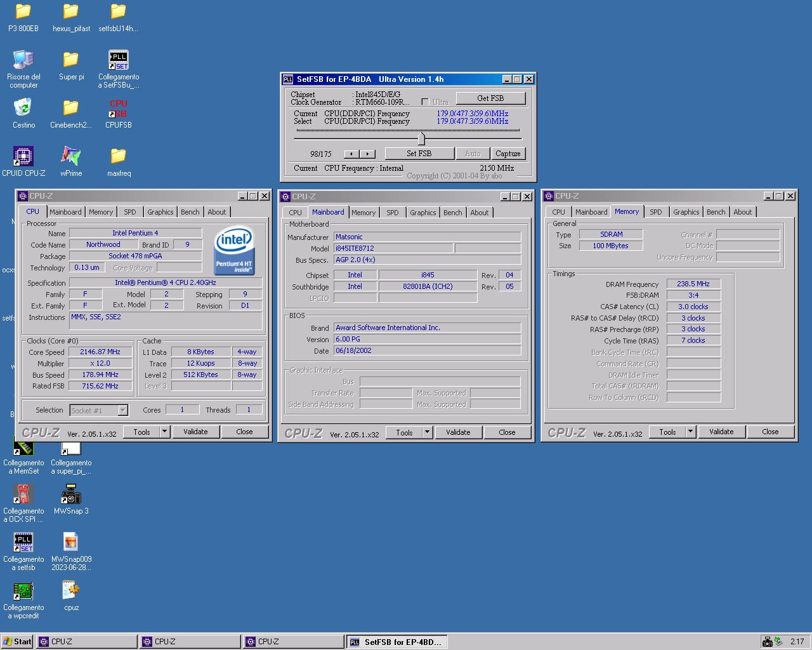Select Graphics tab in middle CPU-Z window
The image size is (812, 650).
click(x=423, y=213)
